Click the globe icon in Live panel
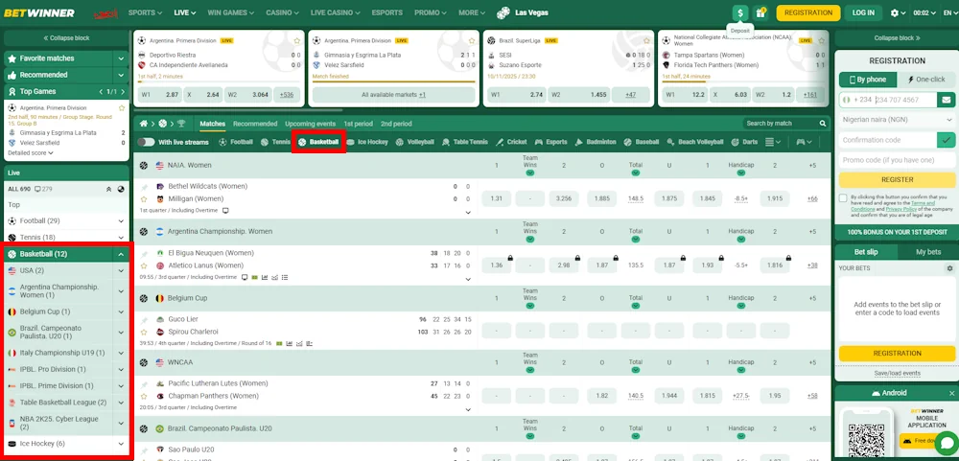 121,189
